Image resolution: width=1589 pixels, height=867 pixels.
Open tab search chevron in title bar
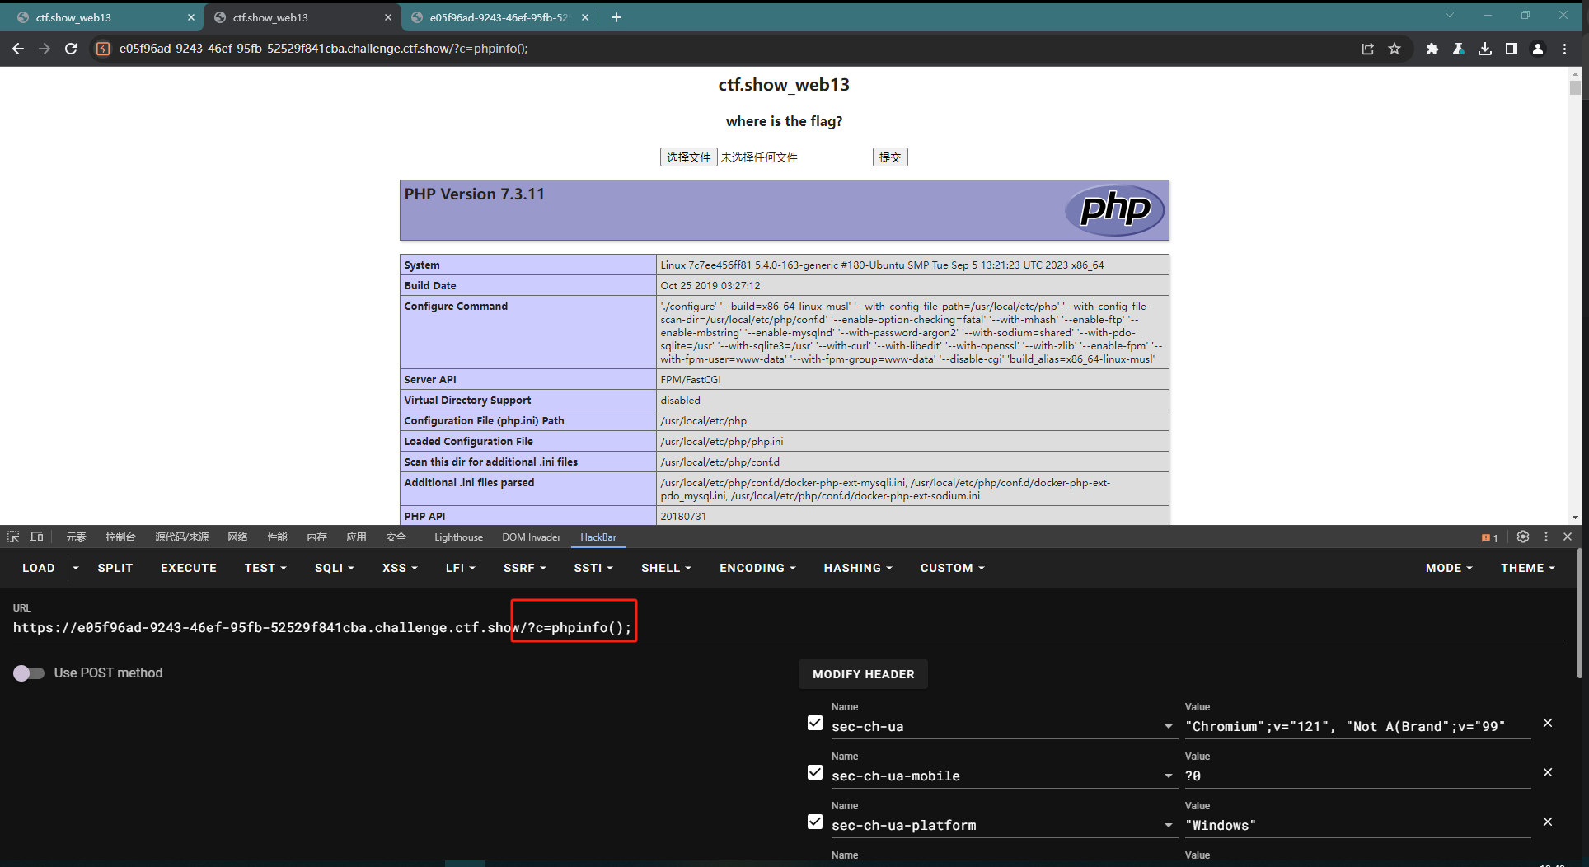pos(1450,15)
